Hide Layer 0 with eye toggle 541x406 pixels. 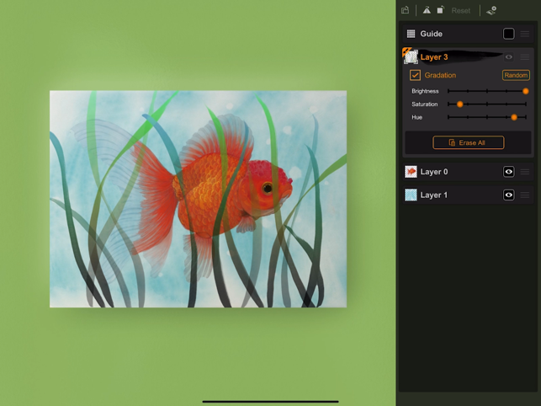coord(508,172)
